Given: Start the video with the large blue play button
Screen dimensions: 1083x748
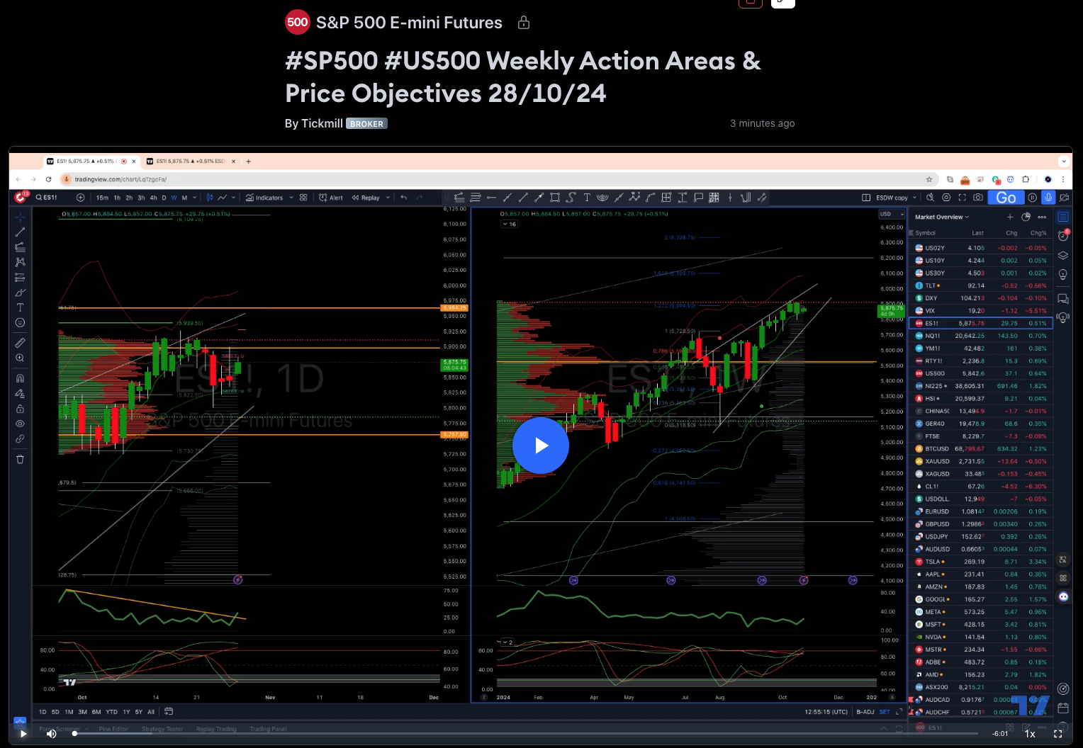Looking at the screenshot, I should click(541, 446).
